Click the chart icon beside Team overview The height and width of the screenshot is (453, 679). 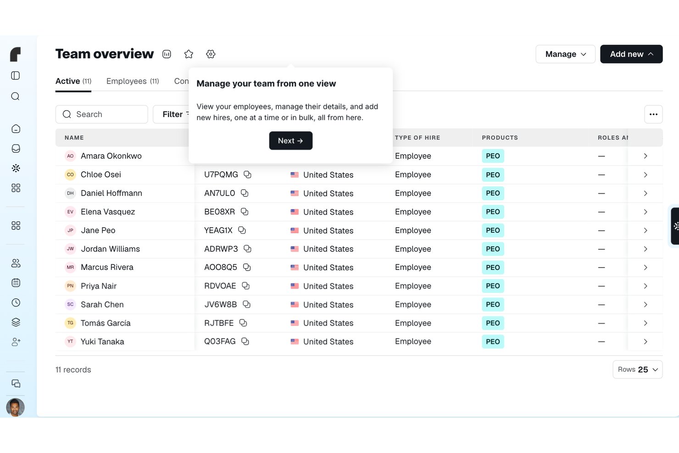tap(167, 54)
